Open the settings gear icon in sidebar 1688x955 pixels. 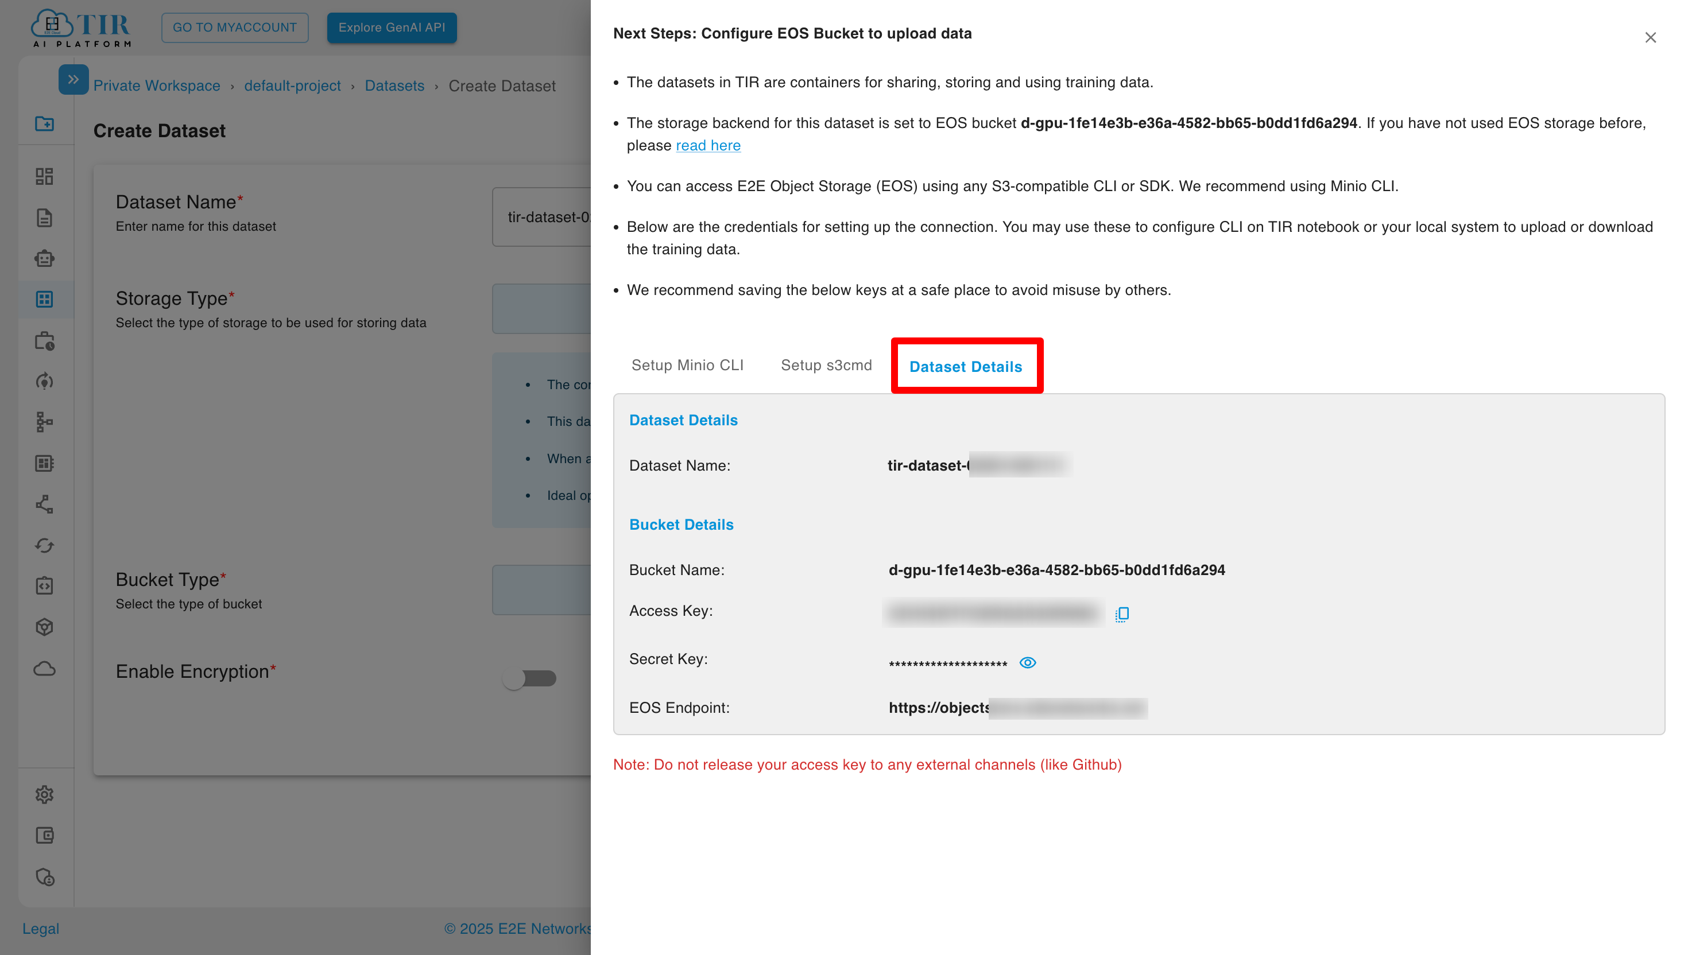click(45, 794)
